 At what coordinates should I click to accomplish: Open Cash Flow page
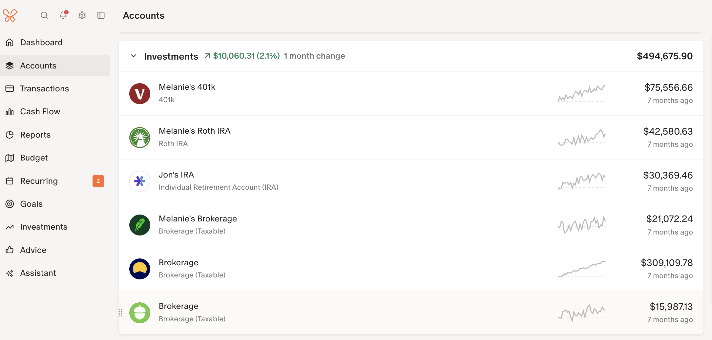tap(40, 112)
